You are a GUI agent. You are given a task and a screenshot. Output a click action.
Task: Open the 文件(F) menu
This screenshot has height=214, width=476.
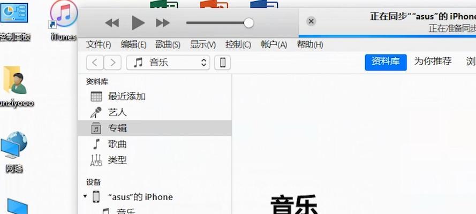coord(99,45)
